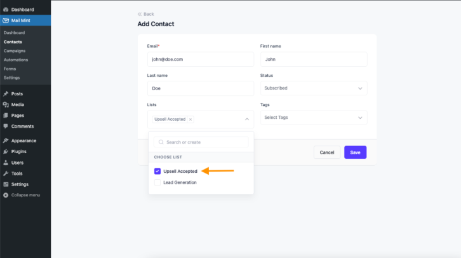Screen dimensions: 461x258
Task: Click the Collapse menu arrow icon
Action: pos(6,195)
